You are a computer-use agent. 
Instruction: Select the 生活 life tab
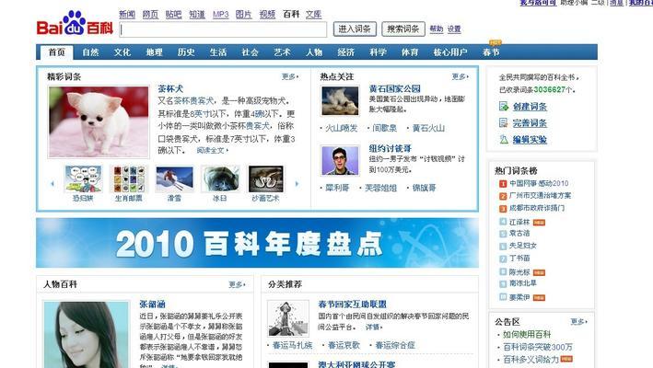[218, 52]
